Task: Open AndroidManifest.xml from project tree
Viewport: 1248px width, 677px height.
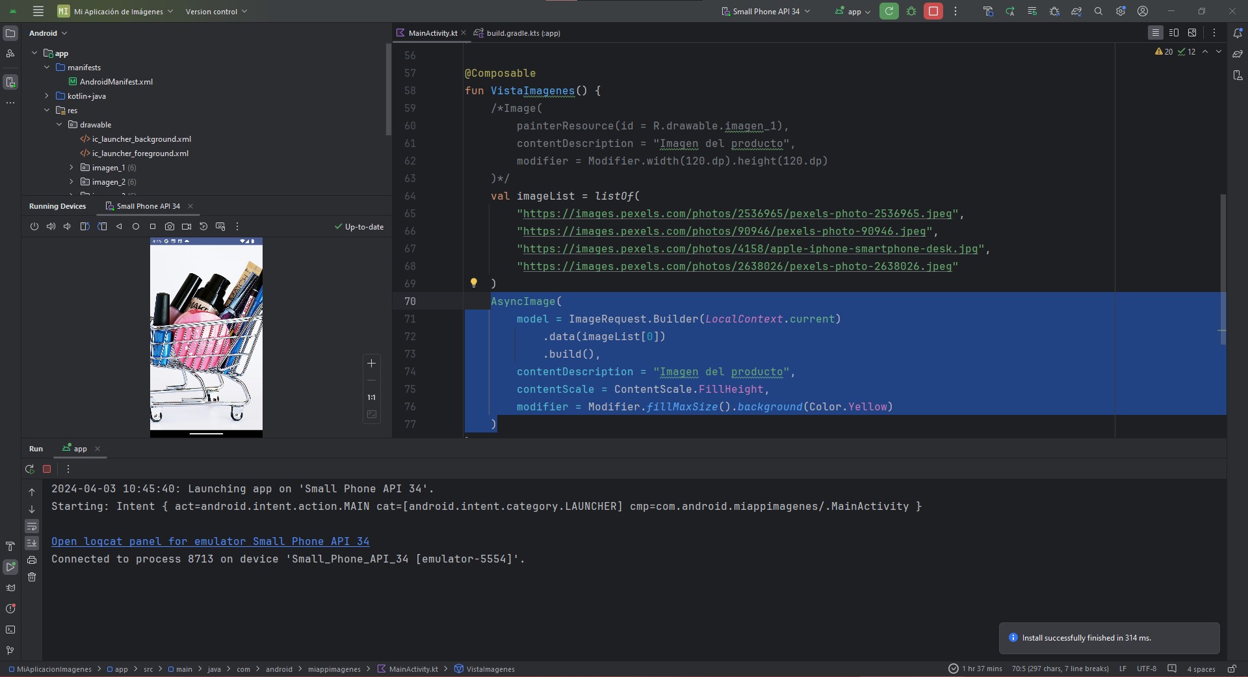Action: [116, 82]
